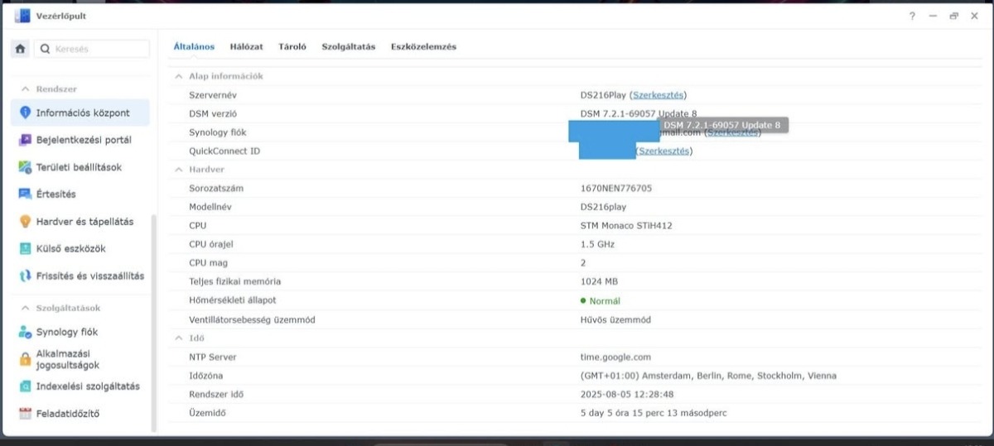The width and height of the screenshot is (994, 446).
Task: Collapse the Alap információk section
Action: click(178, 76)
